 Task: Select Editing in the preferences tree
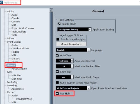[x=11, y=11]
